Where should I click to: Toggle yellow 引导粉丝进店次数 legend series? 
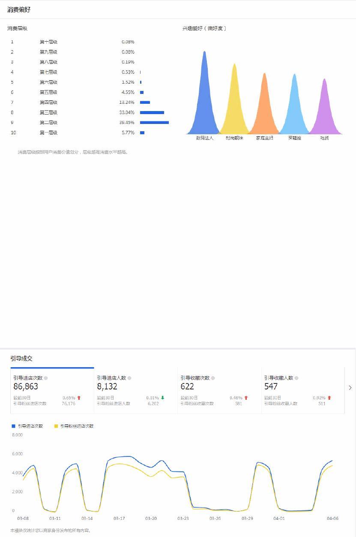point(74,426)
